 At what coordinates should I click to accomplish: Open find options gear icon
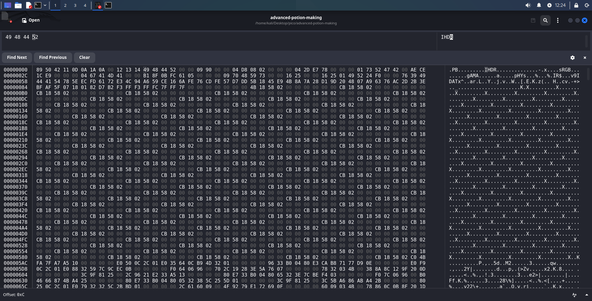[572, 58]
